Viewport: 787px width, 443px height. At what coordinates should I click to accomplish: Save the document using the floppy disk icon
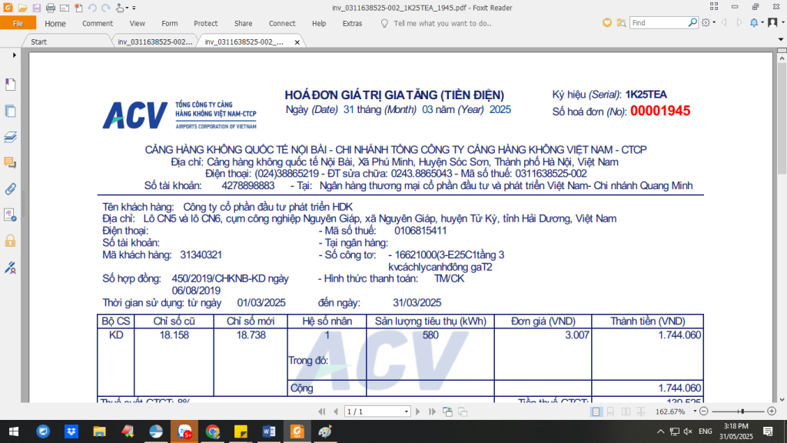point(37,8)
